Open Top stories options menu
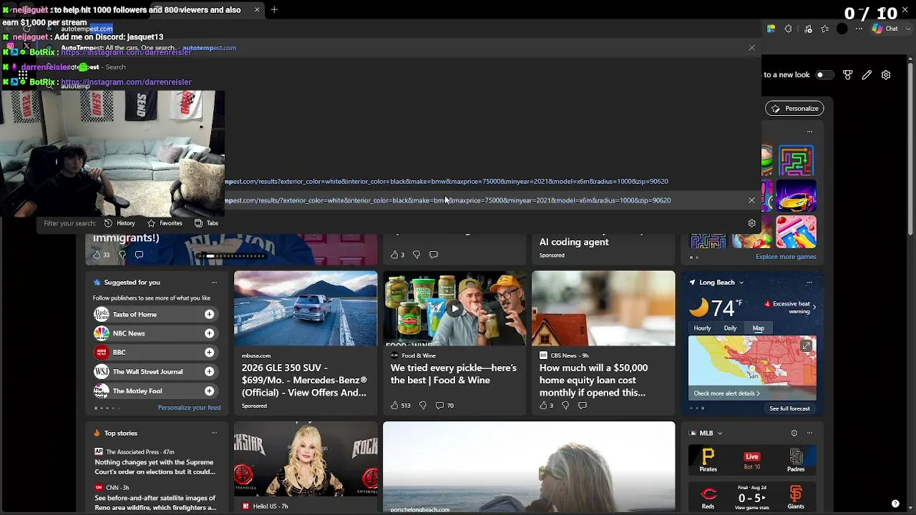This screenshot has height=515, width=916. 214,433
